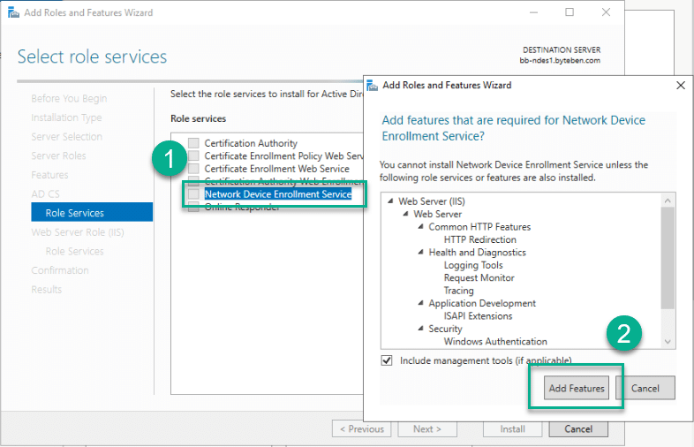Open Web Server Role (IIS) step
Viewport: 694px width, 447px height.
(78, 231)
